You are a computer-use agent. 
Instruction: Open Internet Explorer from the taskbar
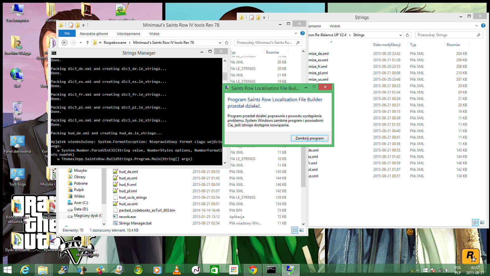click(25, 270)
